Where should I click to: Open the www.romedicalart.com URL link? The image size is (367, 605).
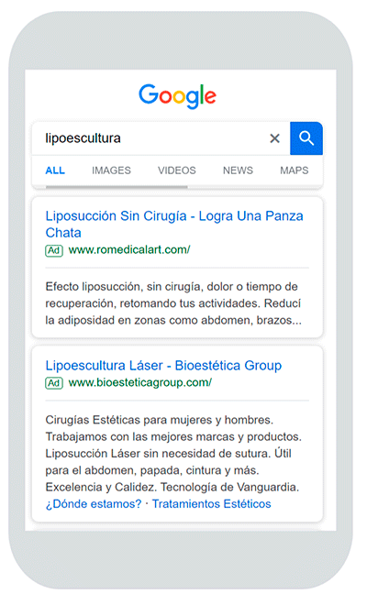pyautogui.click(x=129, y=249)
